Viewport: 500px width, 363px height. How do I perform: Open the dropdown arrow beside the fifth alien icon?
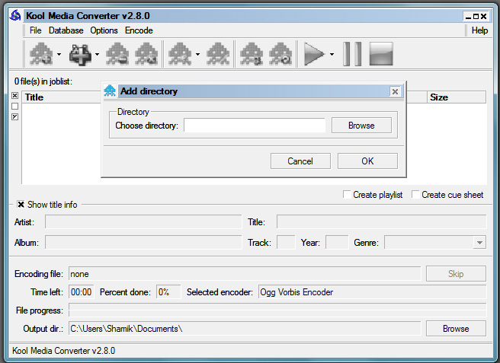pyautogui.click(x=197, y=55)
